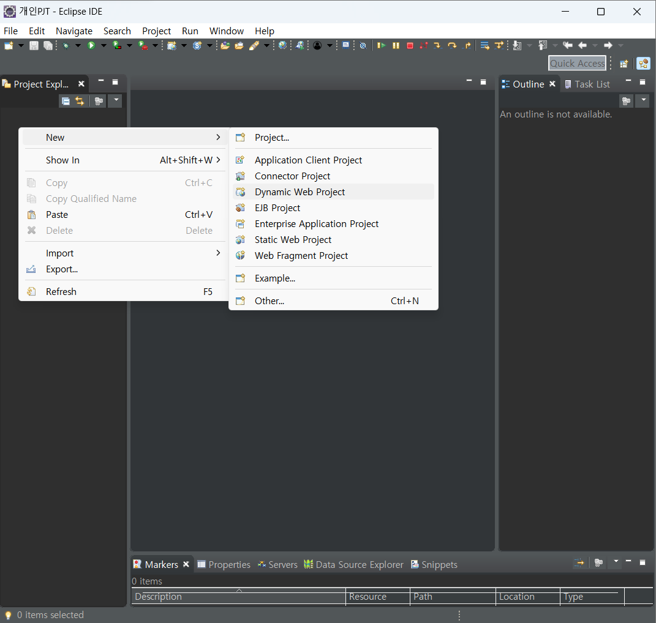656x623 pixels.
Task: Click the Open Task folder icon
Action: click(x=239, y=45)
